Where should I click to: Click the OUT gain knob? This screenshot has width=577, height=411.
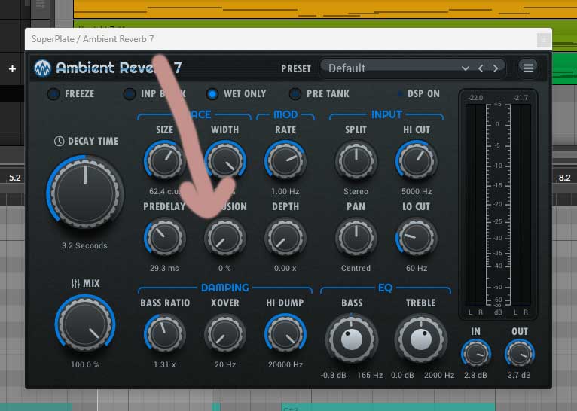point(519,353)
